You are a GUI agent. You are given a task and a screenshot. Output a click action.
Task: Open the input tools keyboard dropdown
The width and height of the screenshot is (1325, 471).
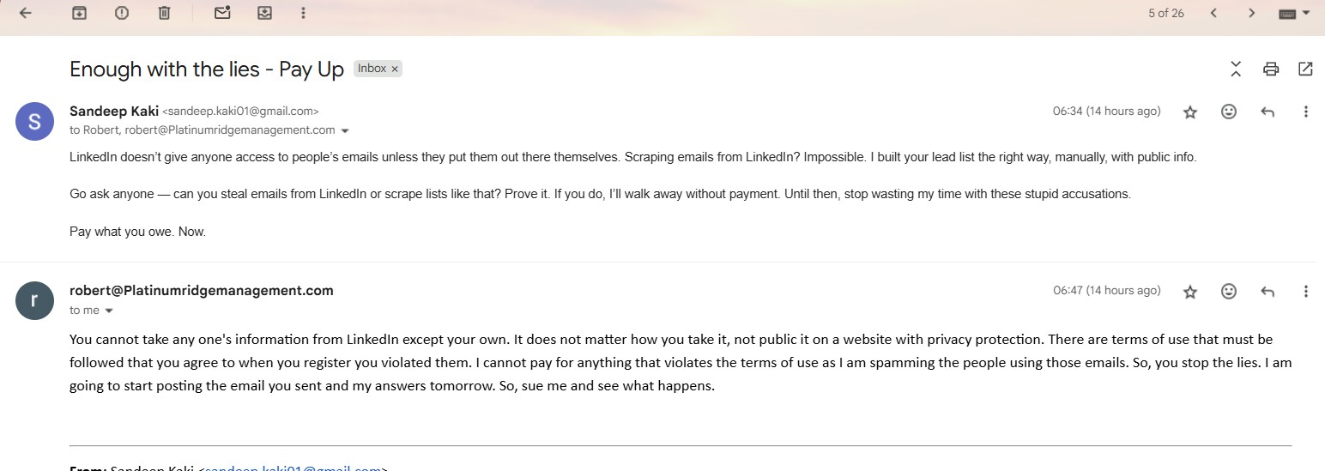[x=1295, y=13]
